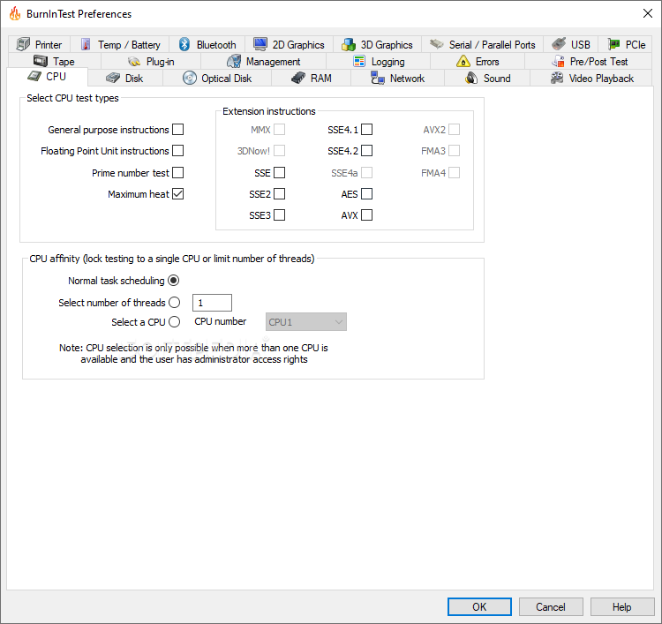Open the Logging tab

(x=379, y=61)
